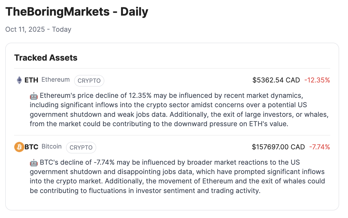
Task: Click the Ethereum asset name label
Action: 56,80
